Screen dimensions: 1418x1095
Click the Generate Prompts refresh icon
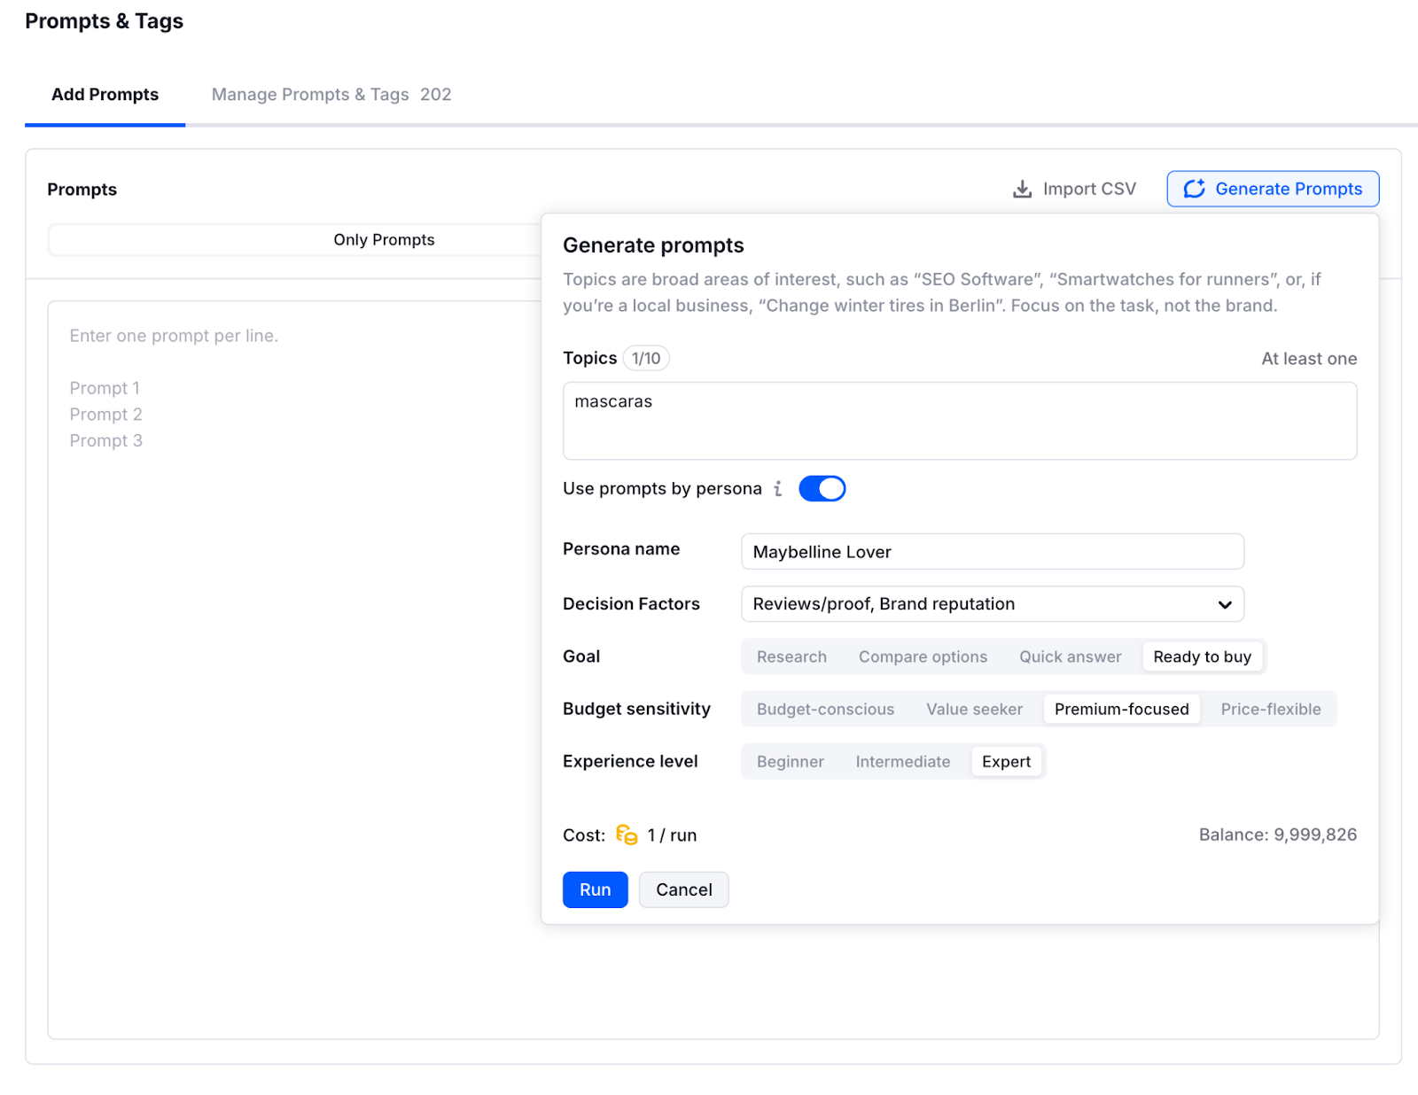1194,189
